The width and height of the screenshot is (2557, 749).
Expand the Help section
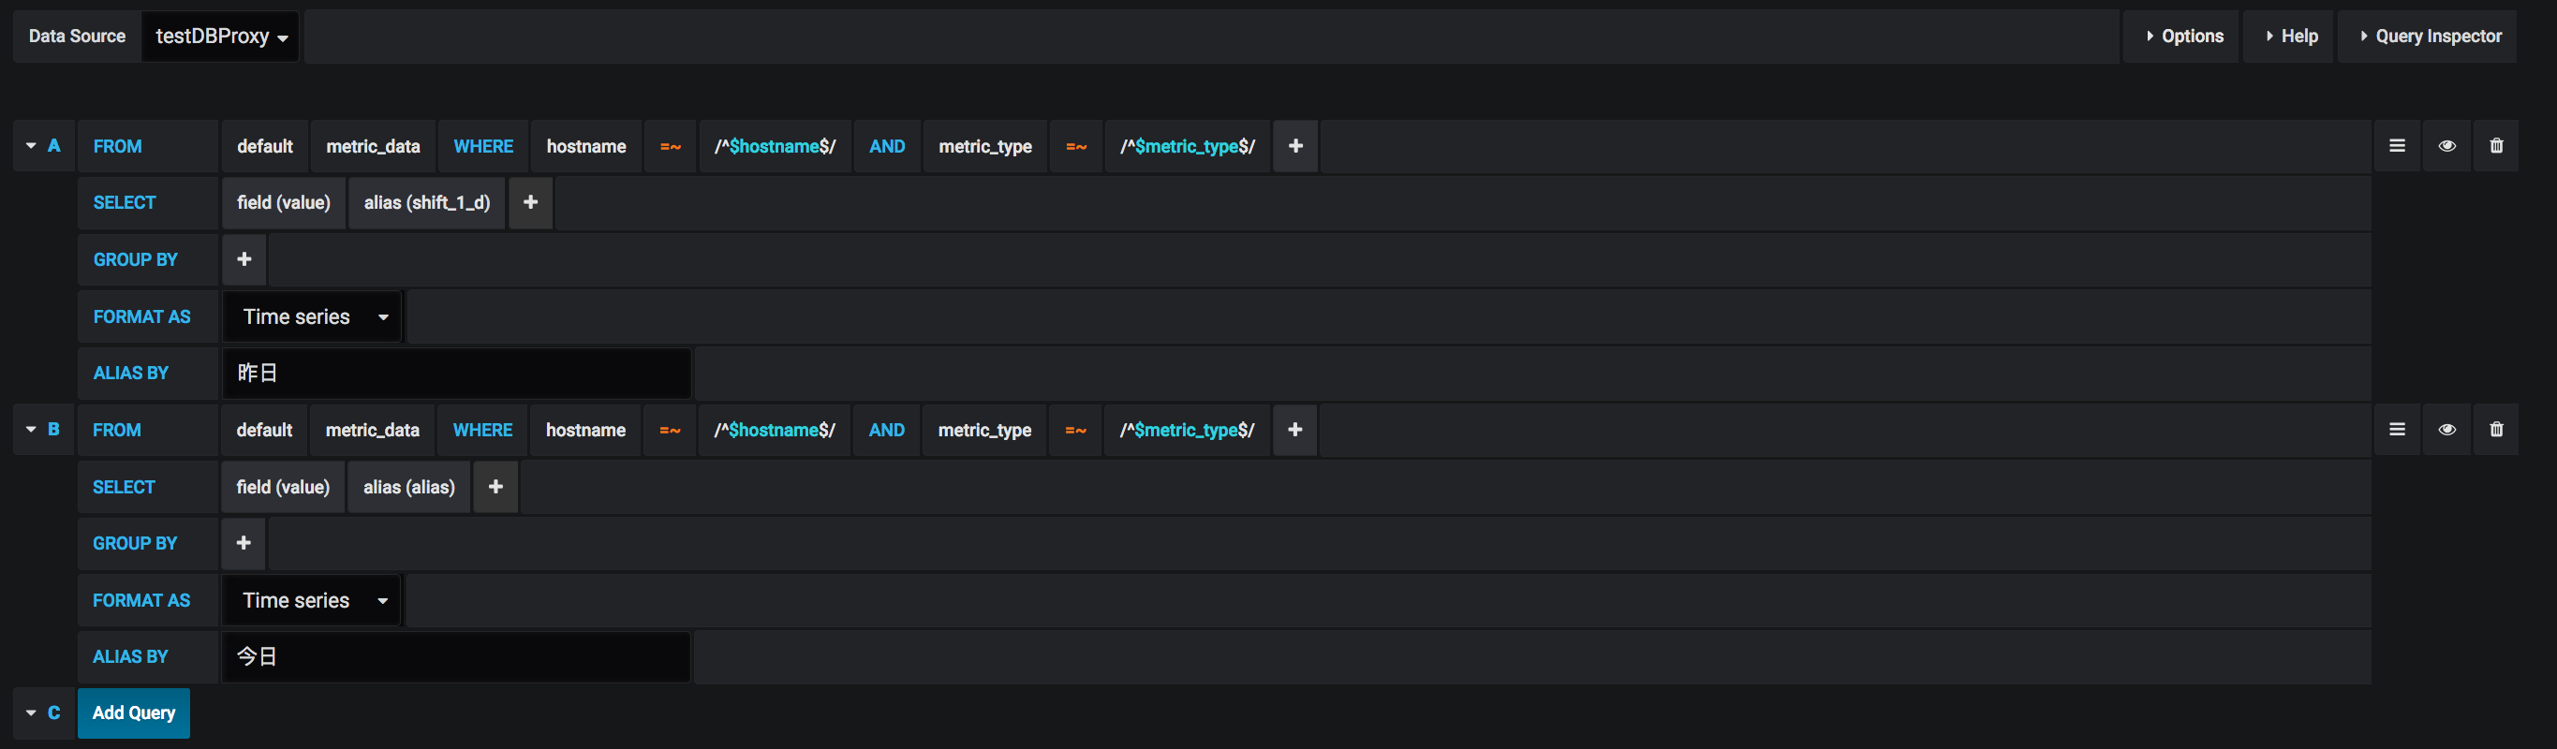(x=2291, y=37)
